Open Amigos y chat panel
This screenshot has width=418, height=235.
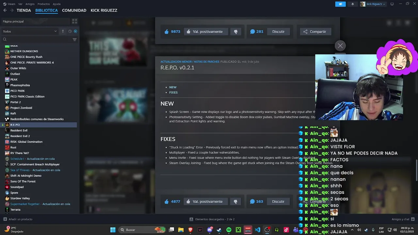403,219
